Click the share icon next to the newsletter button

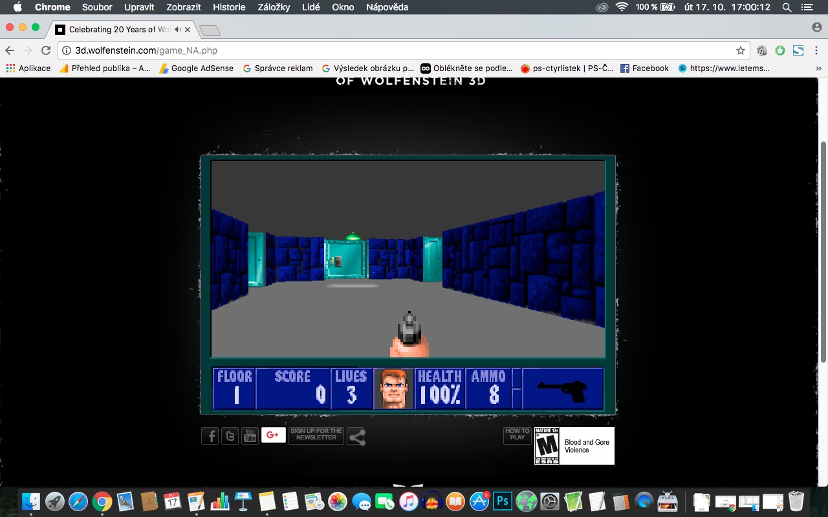click(x=356, y=437)
